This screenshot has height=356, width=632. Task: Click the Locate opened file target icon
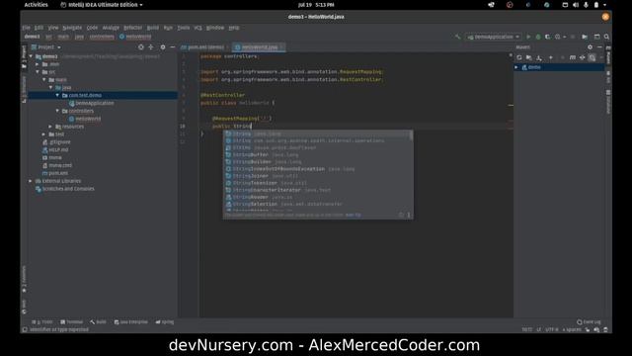(x=140, y=47)
